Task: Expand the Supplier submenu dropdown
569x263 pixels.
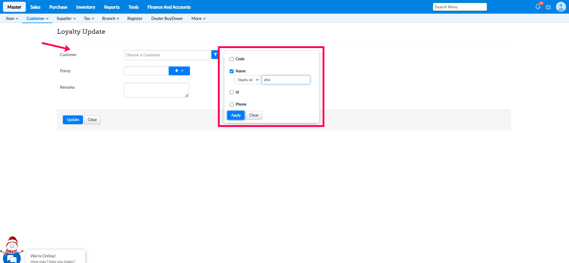Action: point(66,18)
